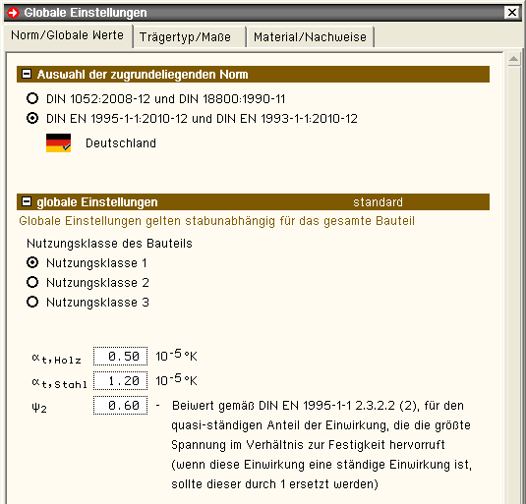
Task: Open the Material/Nachweise tab
Action: click(x=310, y=37)
